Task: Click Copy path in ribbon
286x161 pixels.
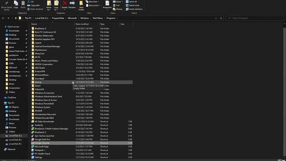Action: click(34, 5)
